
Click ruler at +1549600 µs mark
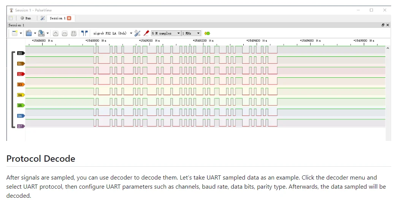(x=310, y=41)
